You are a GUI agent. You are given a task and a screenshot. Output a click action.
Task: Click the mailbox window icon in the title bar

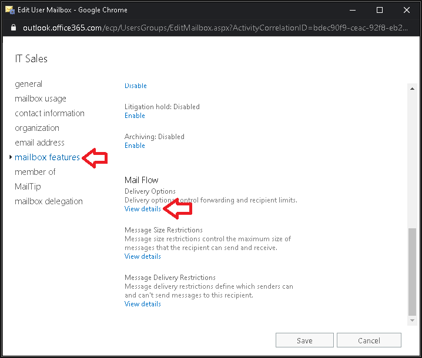[x=10, y=10]
